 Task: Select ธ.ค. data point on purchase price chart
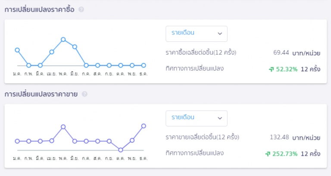[x=144, y=66]
